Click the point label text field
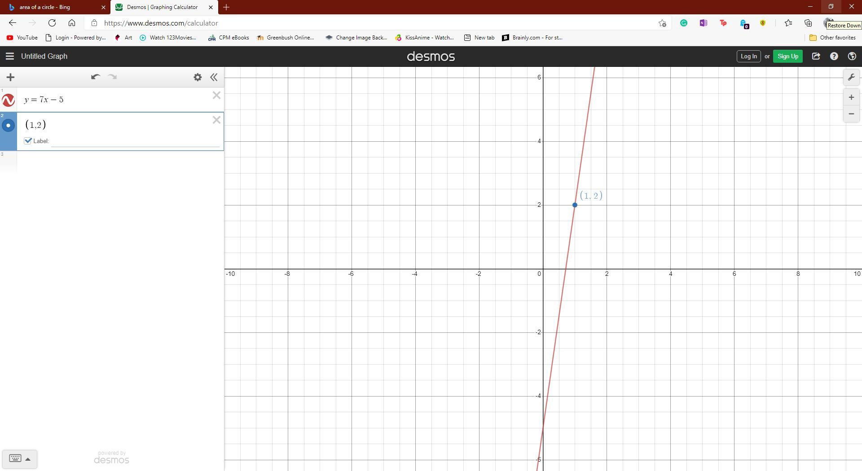 (x=135, y=141)
